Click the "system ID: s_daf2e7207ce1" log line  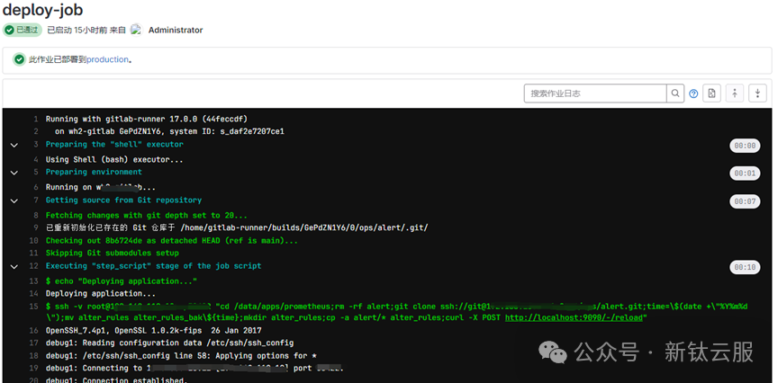coord(169,132)
